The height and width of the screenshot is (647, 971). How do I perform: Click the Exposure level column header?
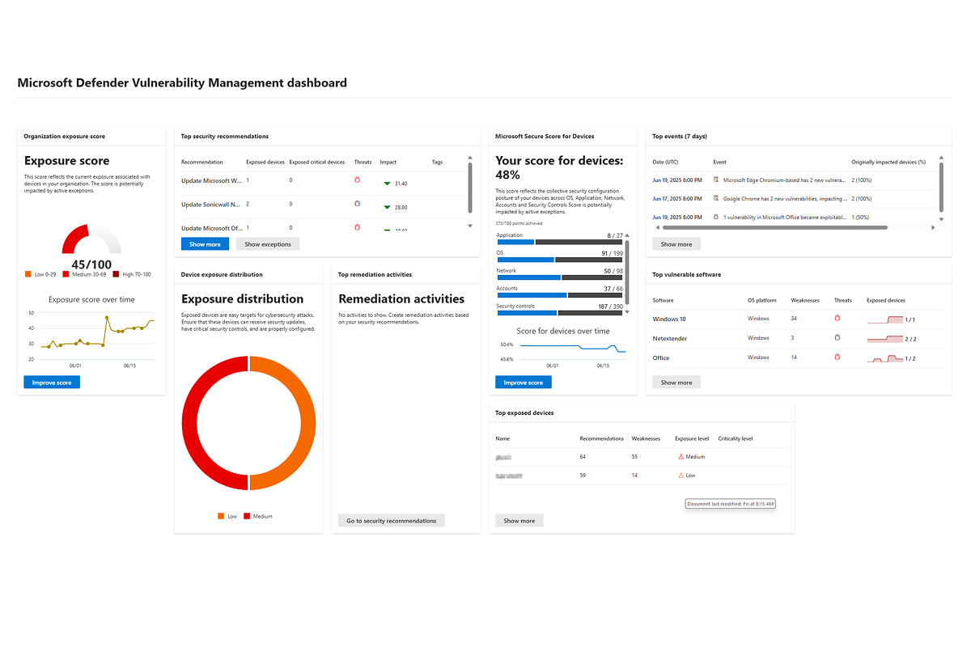692,438
